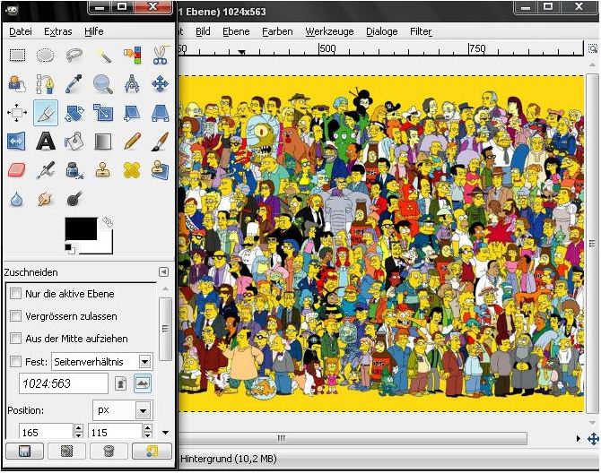Toggle 'Vergrössern zulassen' checkbox
This screenshot has width=601, height=473.
pyautogui.click(x=16, y=316)
